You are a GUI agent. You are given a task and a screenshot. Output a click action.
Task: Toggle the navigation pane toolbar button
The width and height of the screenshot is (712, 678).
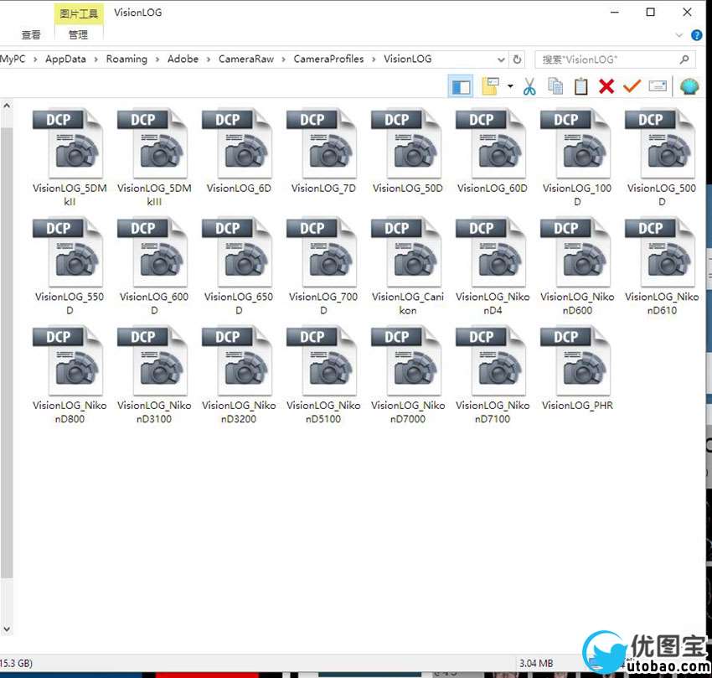tap(461, 86)
